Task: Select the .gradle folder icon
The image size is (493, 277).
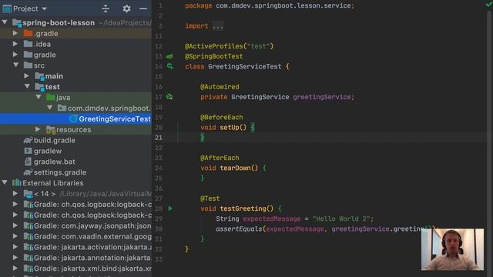Action: [28, 33]
